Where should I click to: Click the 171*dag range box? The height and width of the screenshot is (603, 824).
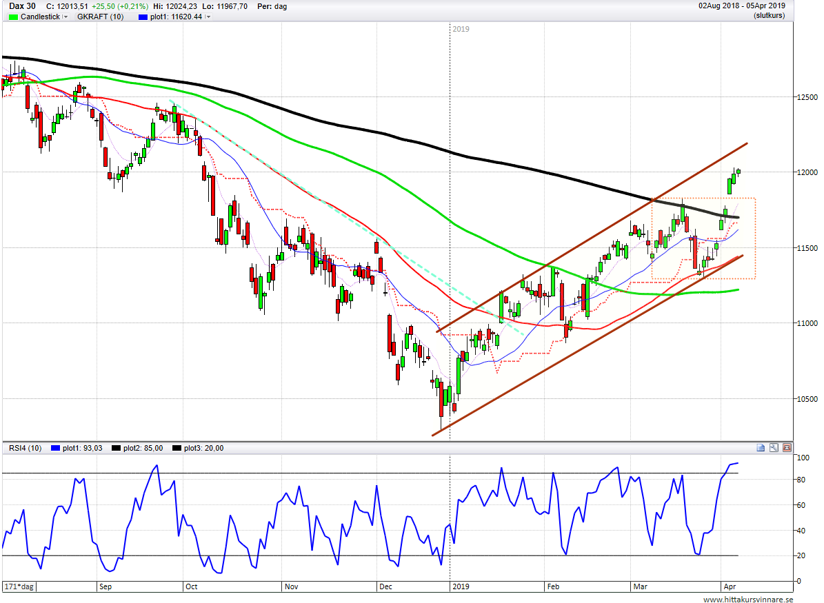pyautogui.click(x=19, y=586)
